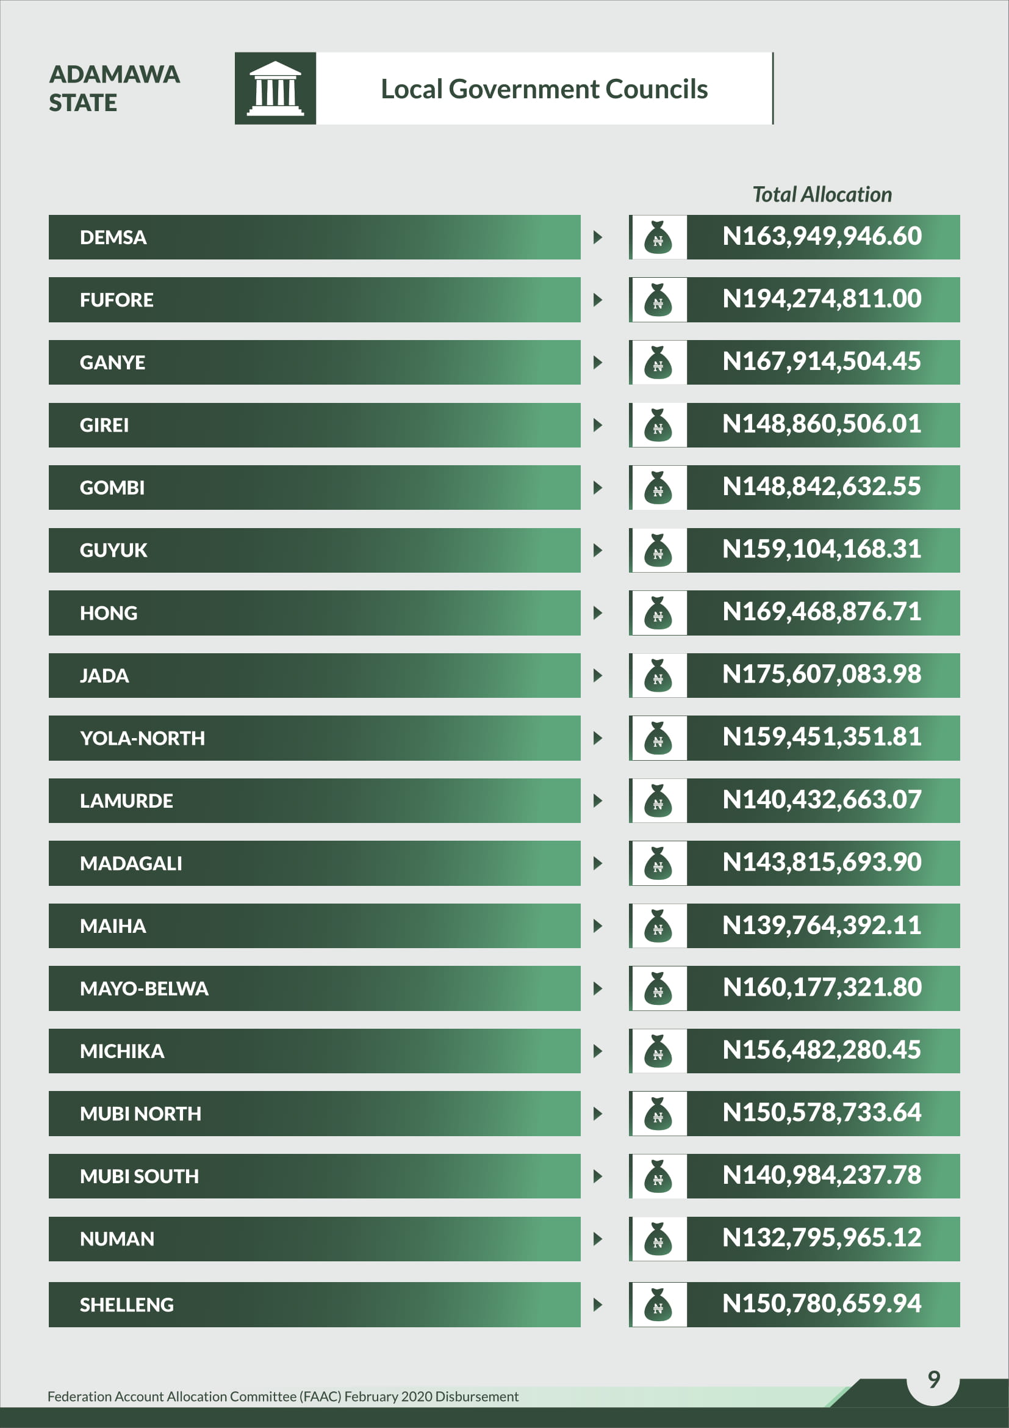1009x1428 pixels.
Task: Select the YOLA-NORTH council bar
Action: tap(314, 738)
